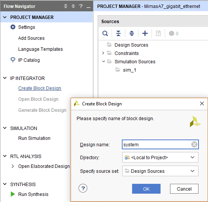208x202 pixels.
Task: Collapse all Flow Navigator sections icon
Action: click(x=66, y=6)
